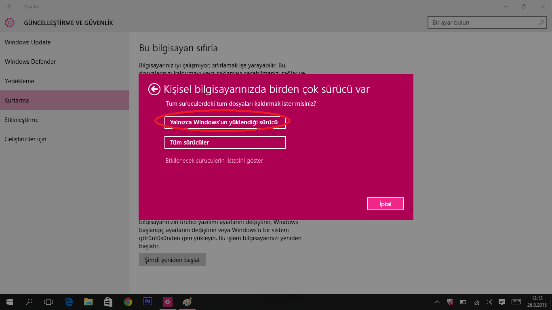Open the Windows Store from the taskbar
This screenshot has width=552, height=310.
tap(108, 302)
